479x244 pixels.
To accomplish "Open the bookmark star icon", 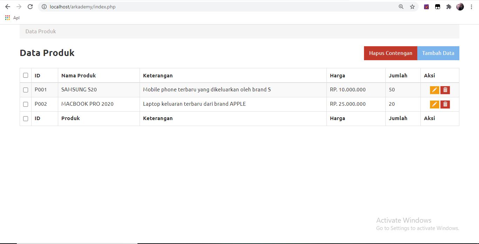I will tap(412, 6).
